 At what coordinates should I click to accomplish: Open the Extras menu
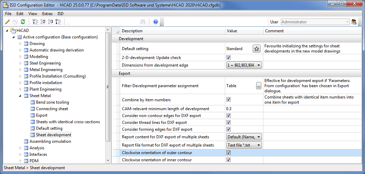click(x=47, y=14)
